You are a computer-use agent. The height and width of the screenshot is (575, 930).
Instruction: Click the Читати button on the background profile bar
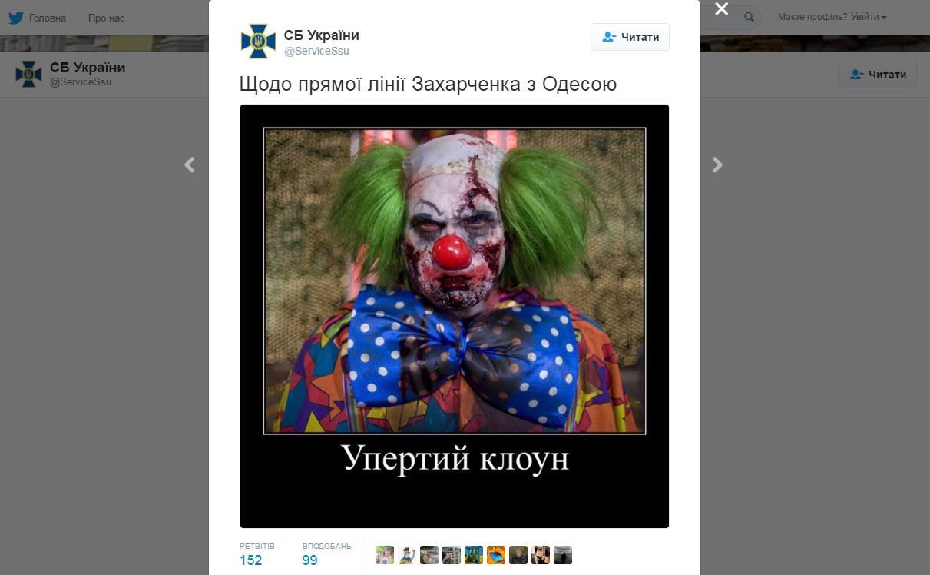pyautogui.click(x=877, y=75)
